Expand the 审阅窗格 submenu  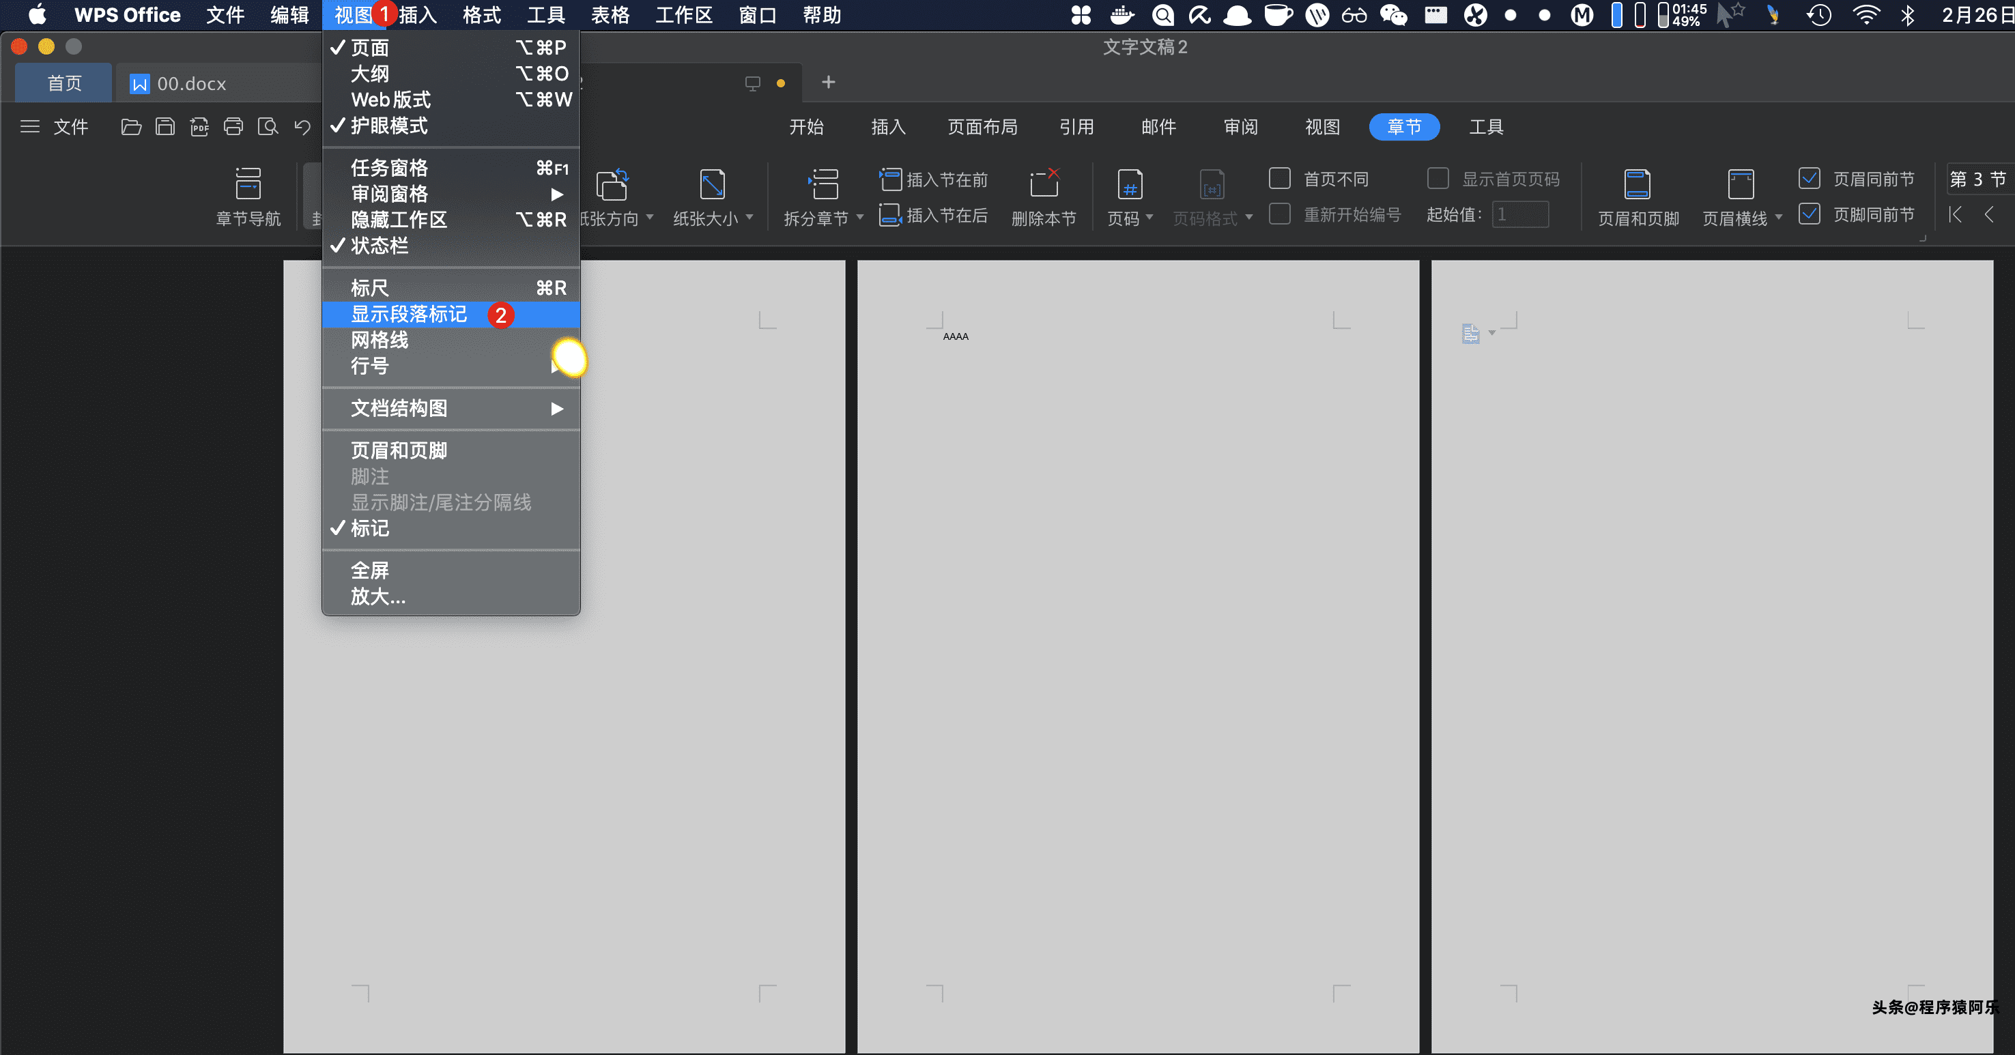click(x=451, y=194)
